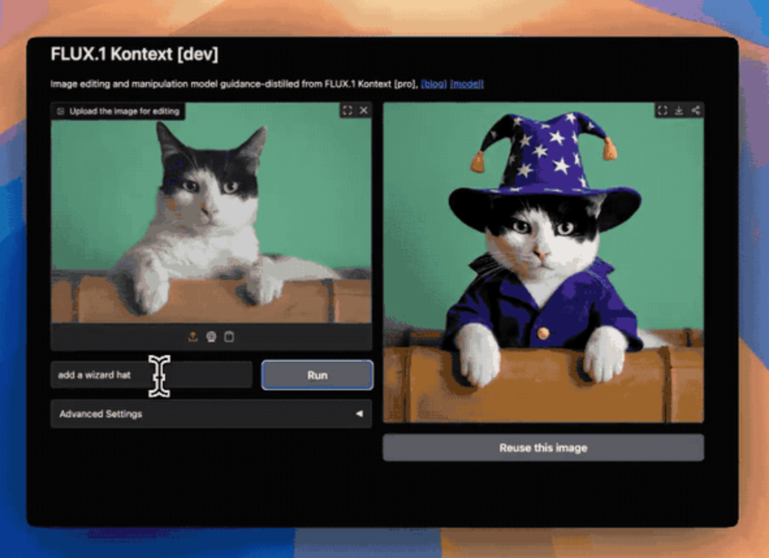769x558 pixels.
Task: Click the uploaded cat input image
Action: pos(211,213)
